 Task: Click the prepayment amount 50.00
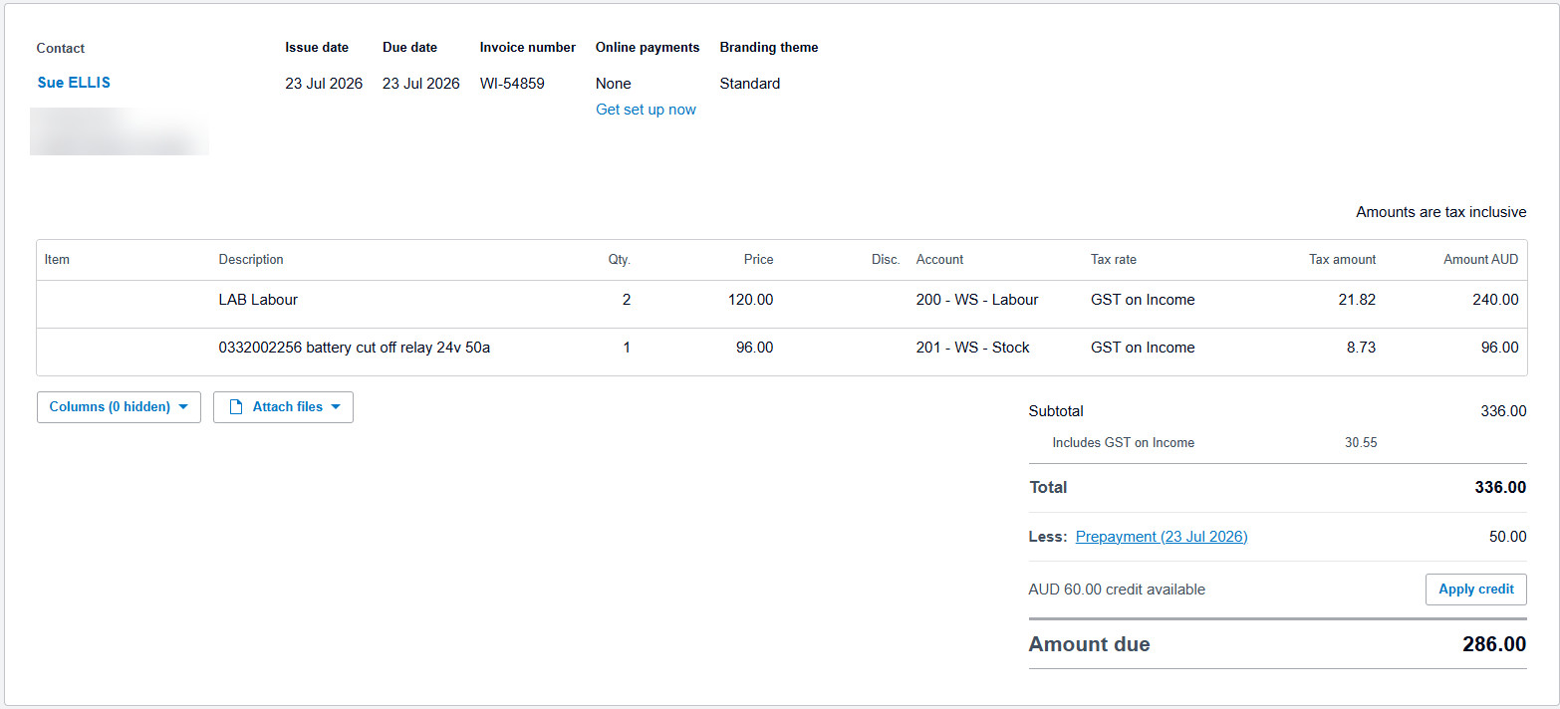pyautogui.click(x=1507, y=537)
